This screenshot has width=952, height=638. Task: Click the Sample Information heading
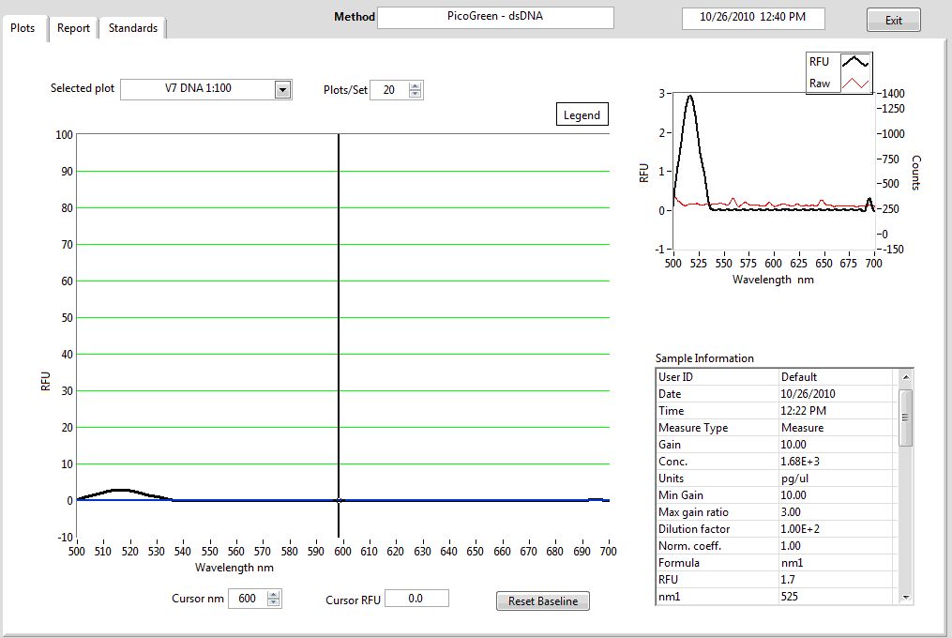pos(704,358)
